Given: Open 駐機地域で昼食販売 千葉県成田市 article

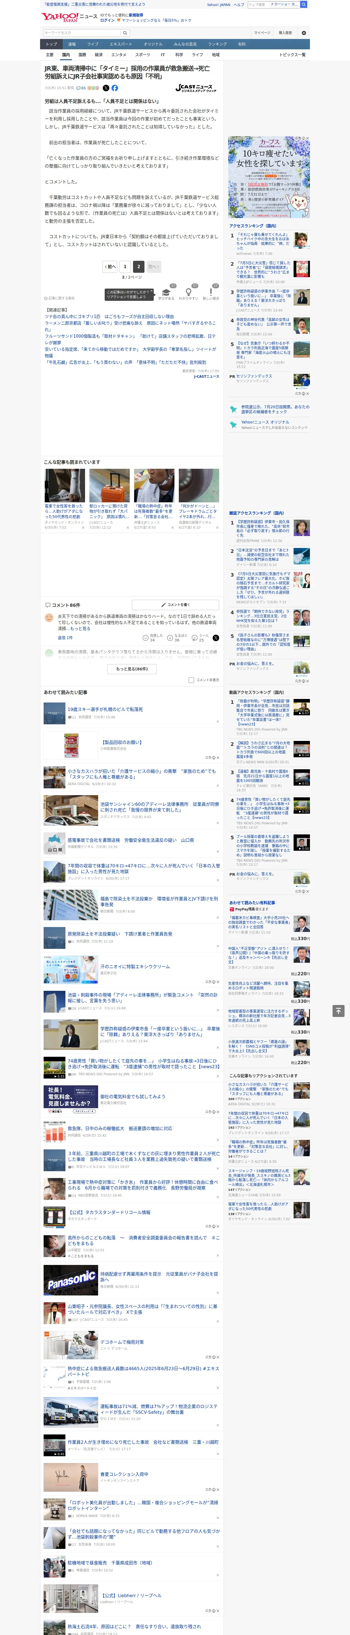Looking at the screenshot, I should pyautogui.click(x=110, y=1562).
